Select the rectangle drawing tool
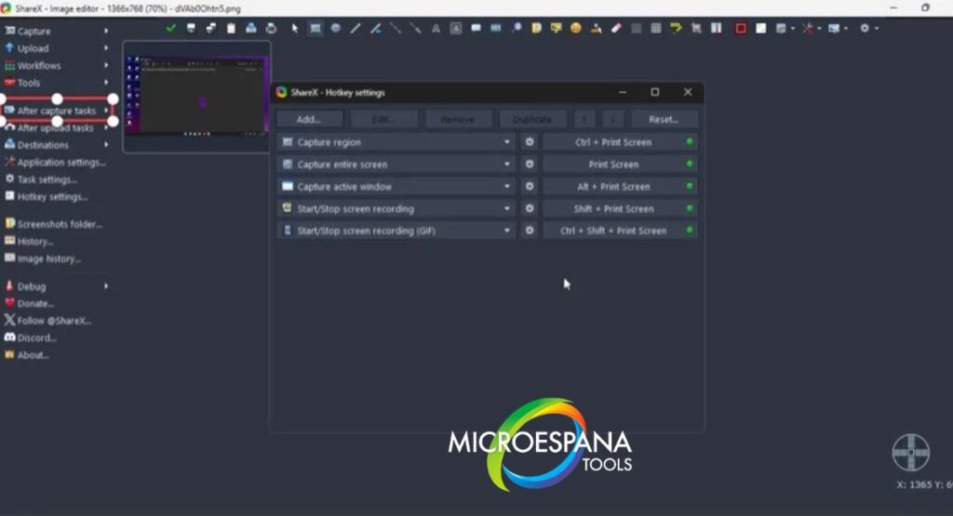Viewport: 953px width, 516px height. 315,28
